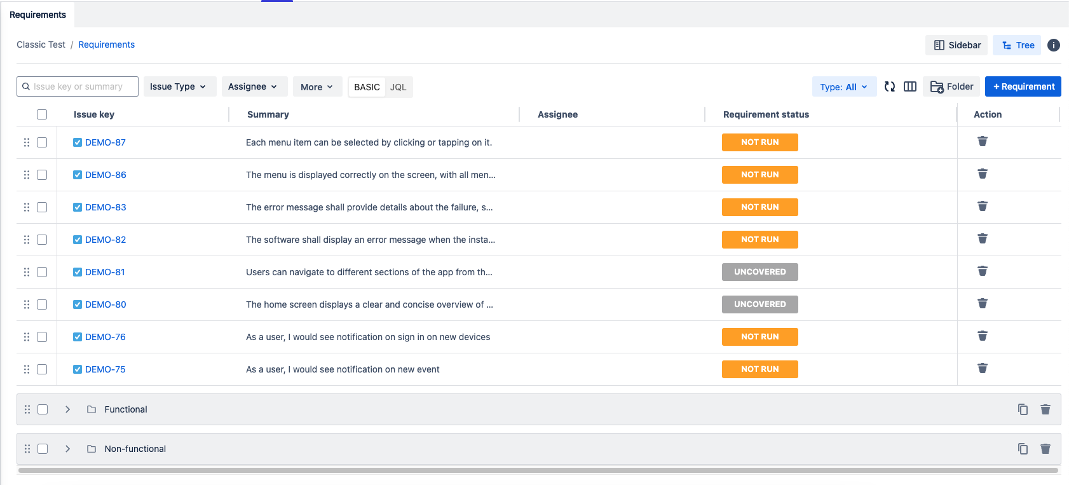Open the DEMO-76 issue link
1069x485 pixels.
point(106,337)
